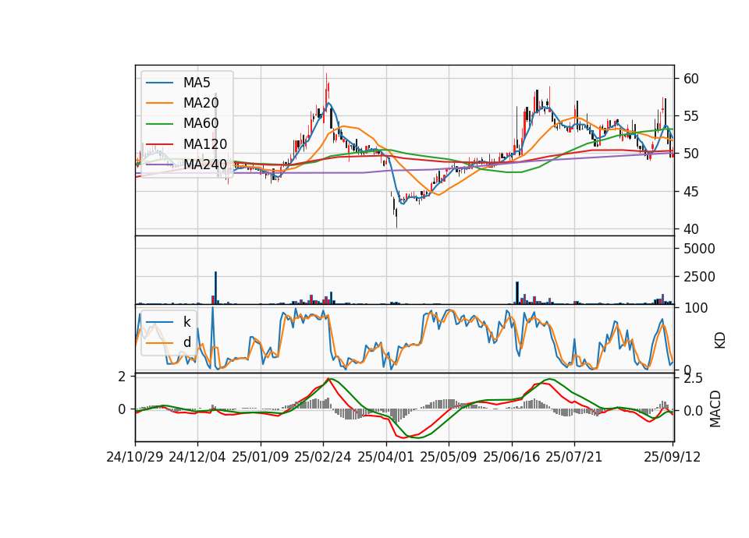This screenshot has width=749, height=538.
Task: Click the price axis value 45
Action: click(x=691, y=192)
